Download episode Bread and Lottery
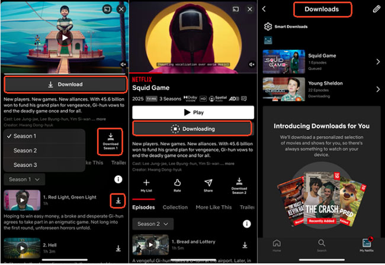Image resolution: width=385 pixels, height=265 pixels. click(x=245, y=245)
